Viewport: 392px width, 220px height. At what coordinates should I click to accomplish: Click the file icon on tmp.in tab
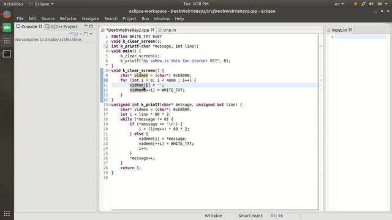160,30
